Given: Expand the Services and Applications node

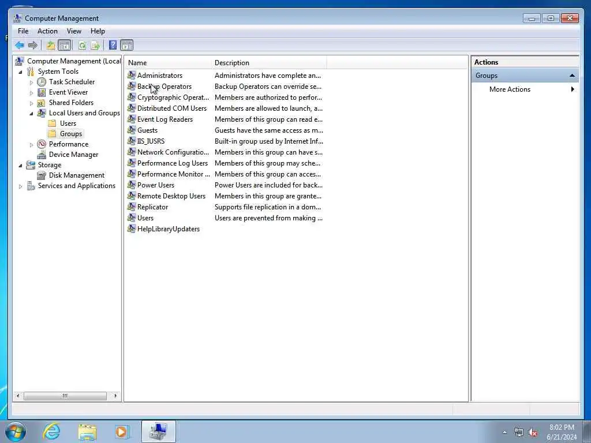Looking at the screenshot, I should click(20, 186).
